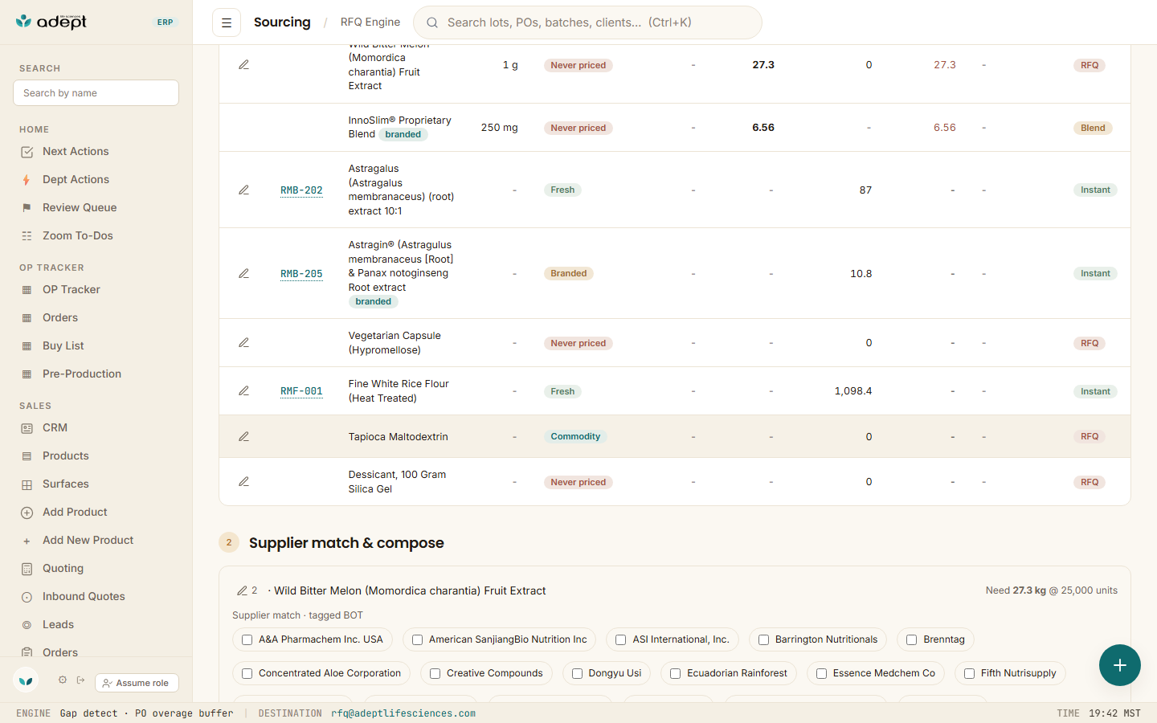1157x723 pixels.
Task: Check Barrington Nutritionals supplier
Action: [x=763, y=639]
